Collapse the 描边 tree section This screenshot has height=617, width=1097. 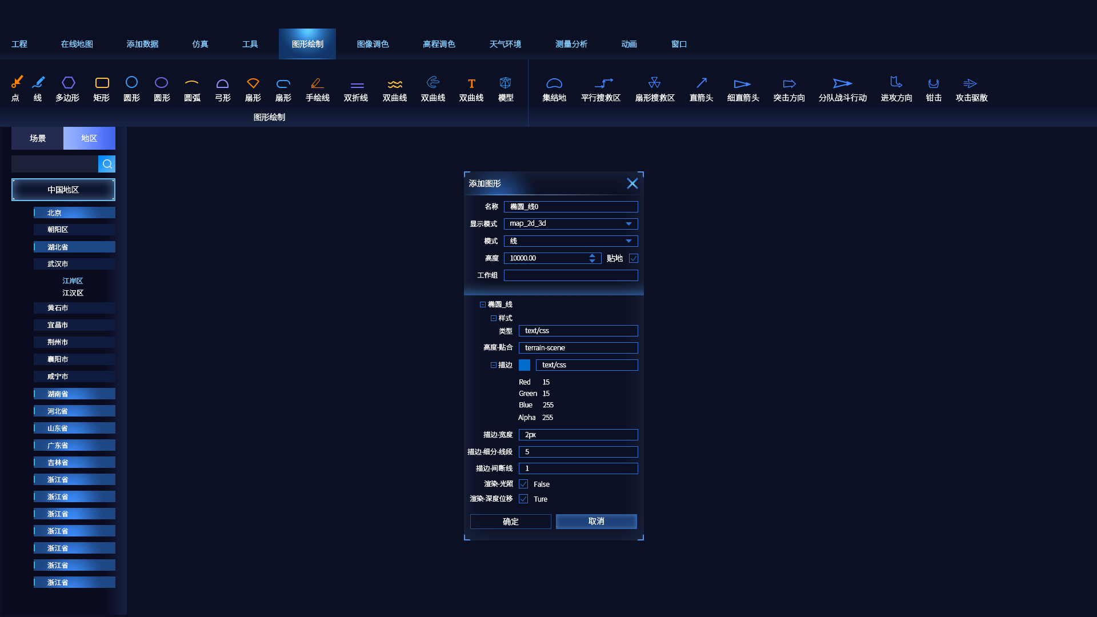[494, 365]
